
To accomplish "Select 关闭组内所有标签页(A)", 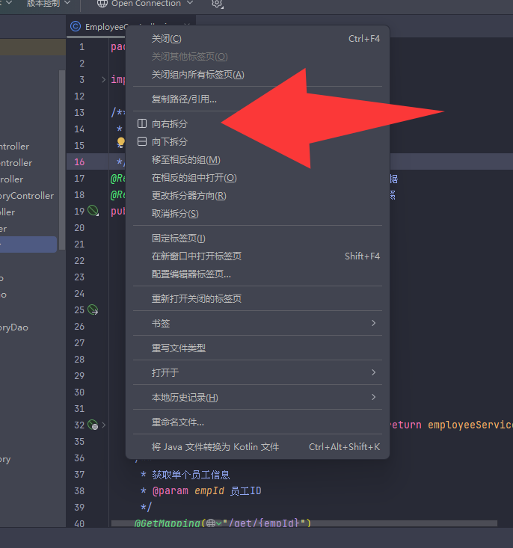I will pyautogui.click(x=257, y=75).
